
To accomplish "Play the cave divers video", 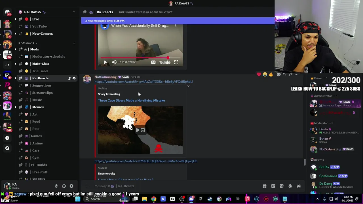I will [138, 130].
